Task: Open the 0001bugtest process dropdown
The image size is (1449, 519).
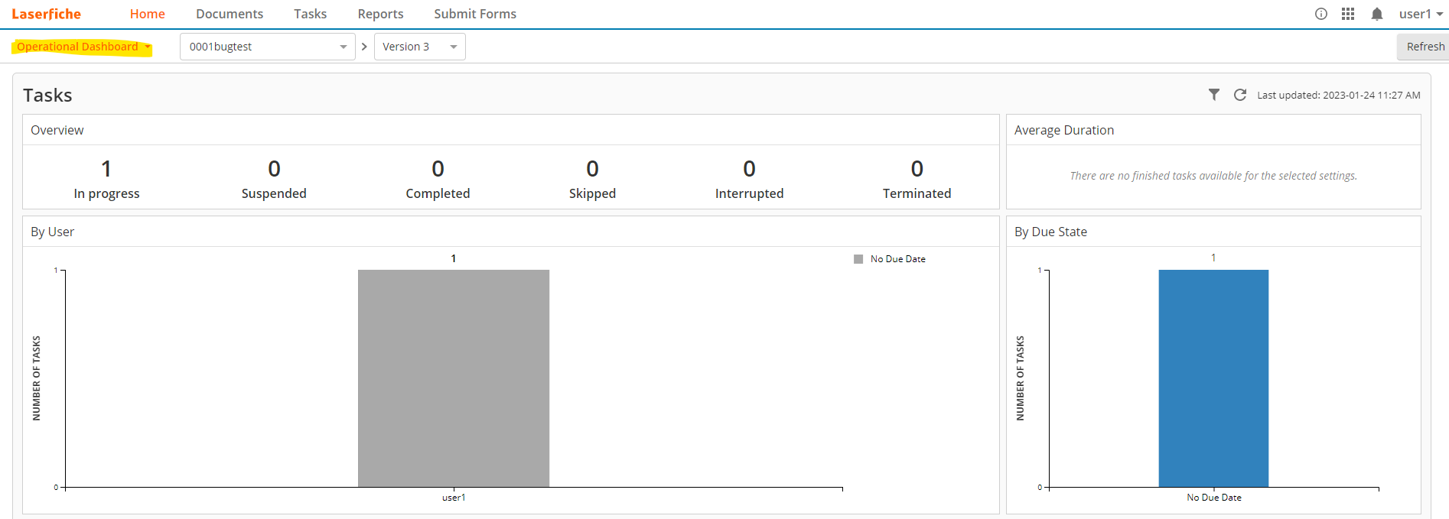Action: [x=268, y=47]
